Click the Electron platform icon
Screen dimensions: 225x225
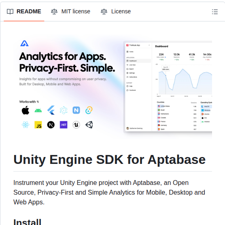[64, 110]
